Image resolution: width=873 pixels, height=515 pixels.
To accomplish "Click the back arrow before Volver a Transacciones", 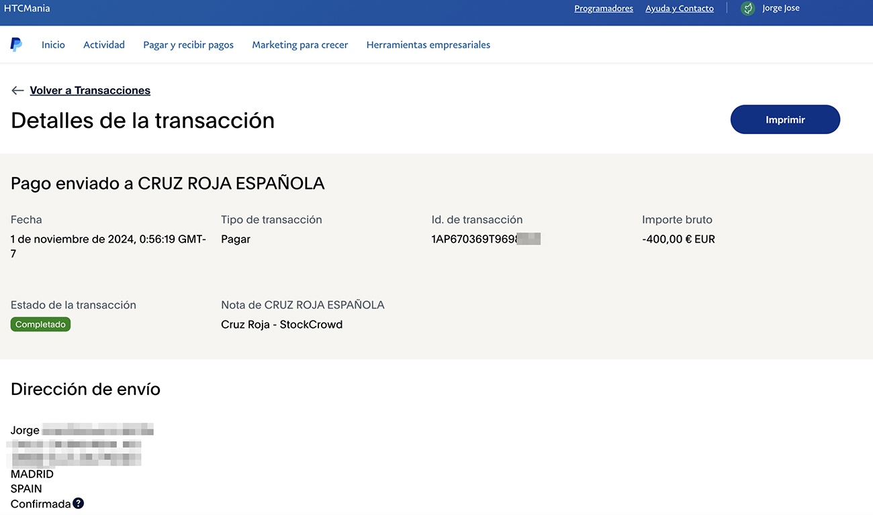I will [x=17, y=91].
